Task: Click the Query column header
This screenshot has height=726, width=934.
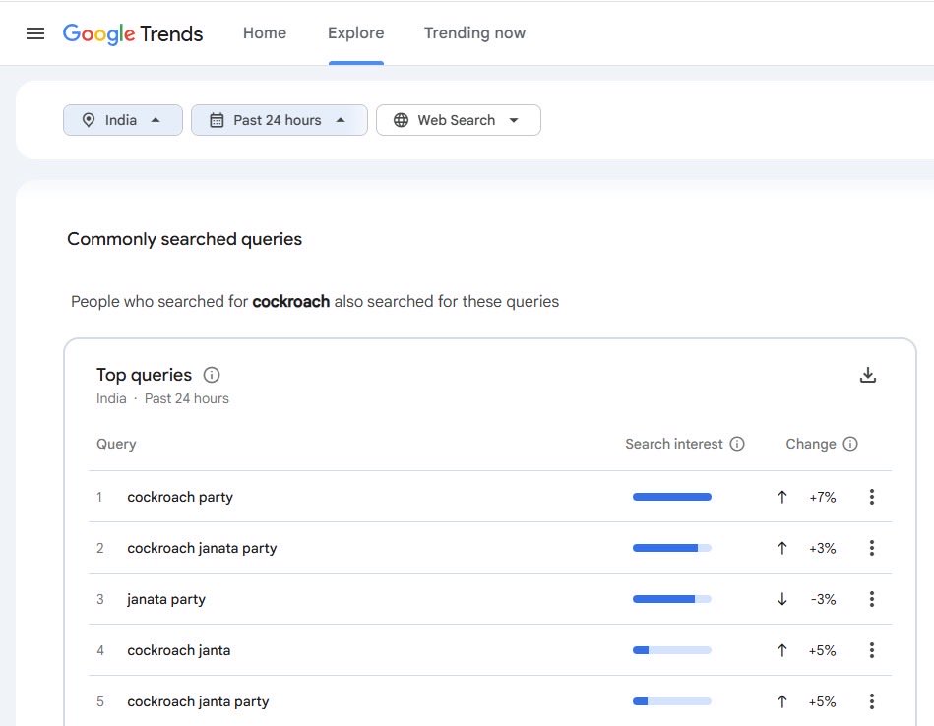Action: (116, 444)
